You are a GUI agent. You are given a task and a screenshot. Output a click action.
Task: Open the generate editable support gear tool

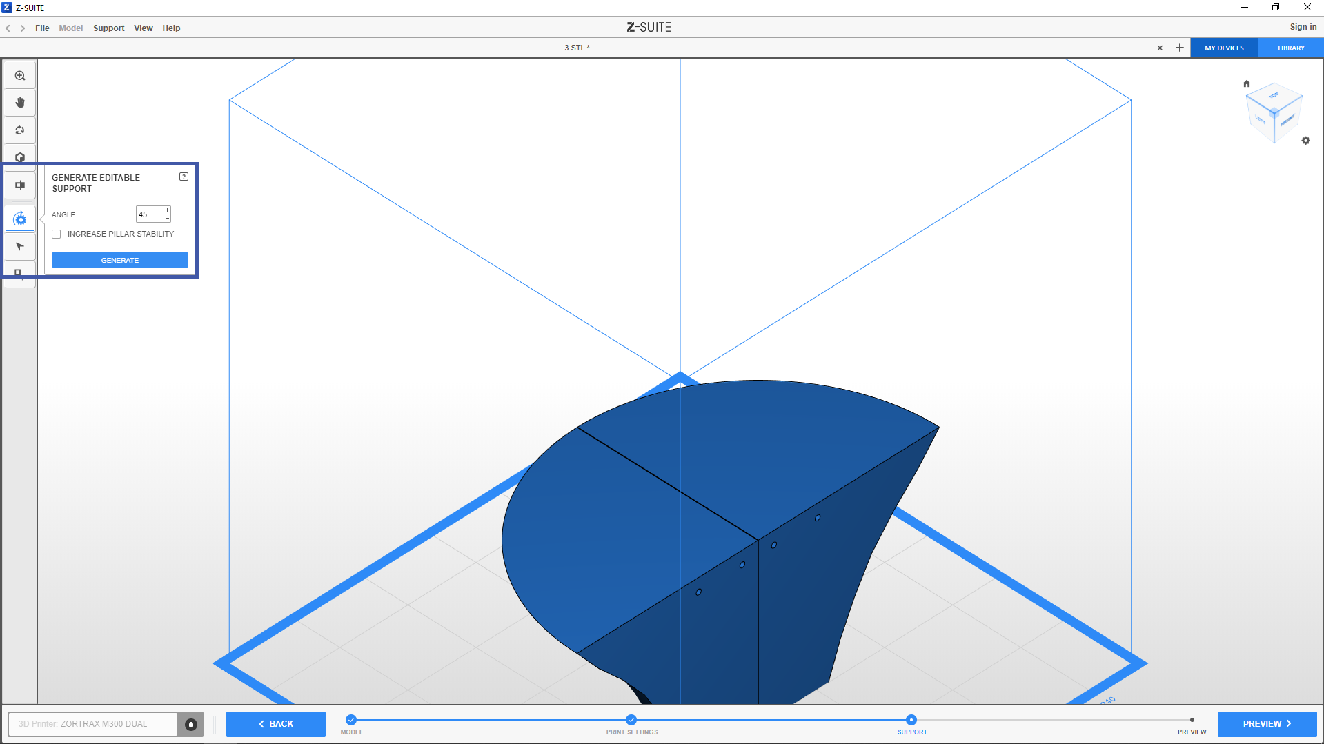pyautogui.click(x=20, y=219)
